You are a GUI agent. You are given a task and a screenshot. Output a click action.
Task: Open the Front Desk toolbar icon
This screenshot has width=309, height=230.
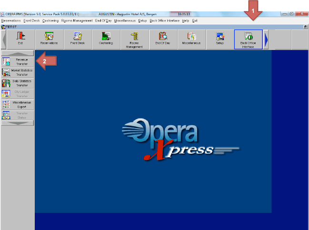[x=77, y=40]
